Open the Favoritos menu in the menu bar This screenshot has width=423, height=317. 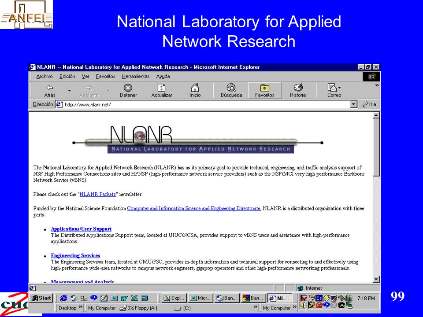(105, 76)
